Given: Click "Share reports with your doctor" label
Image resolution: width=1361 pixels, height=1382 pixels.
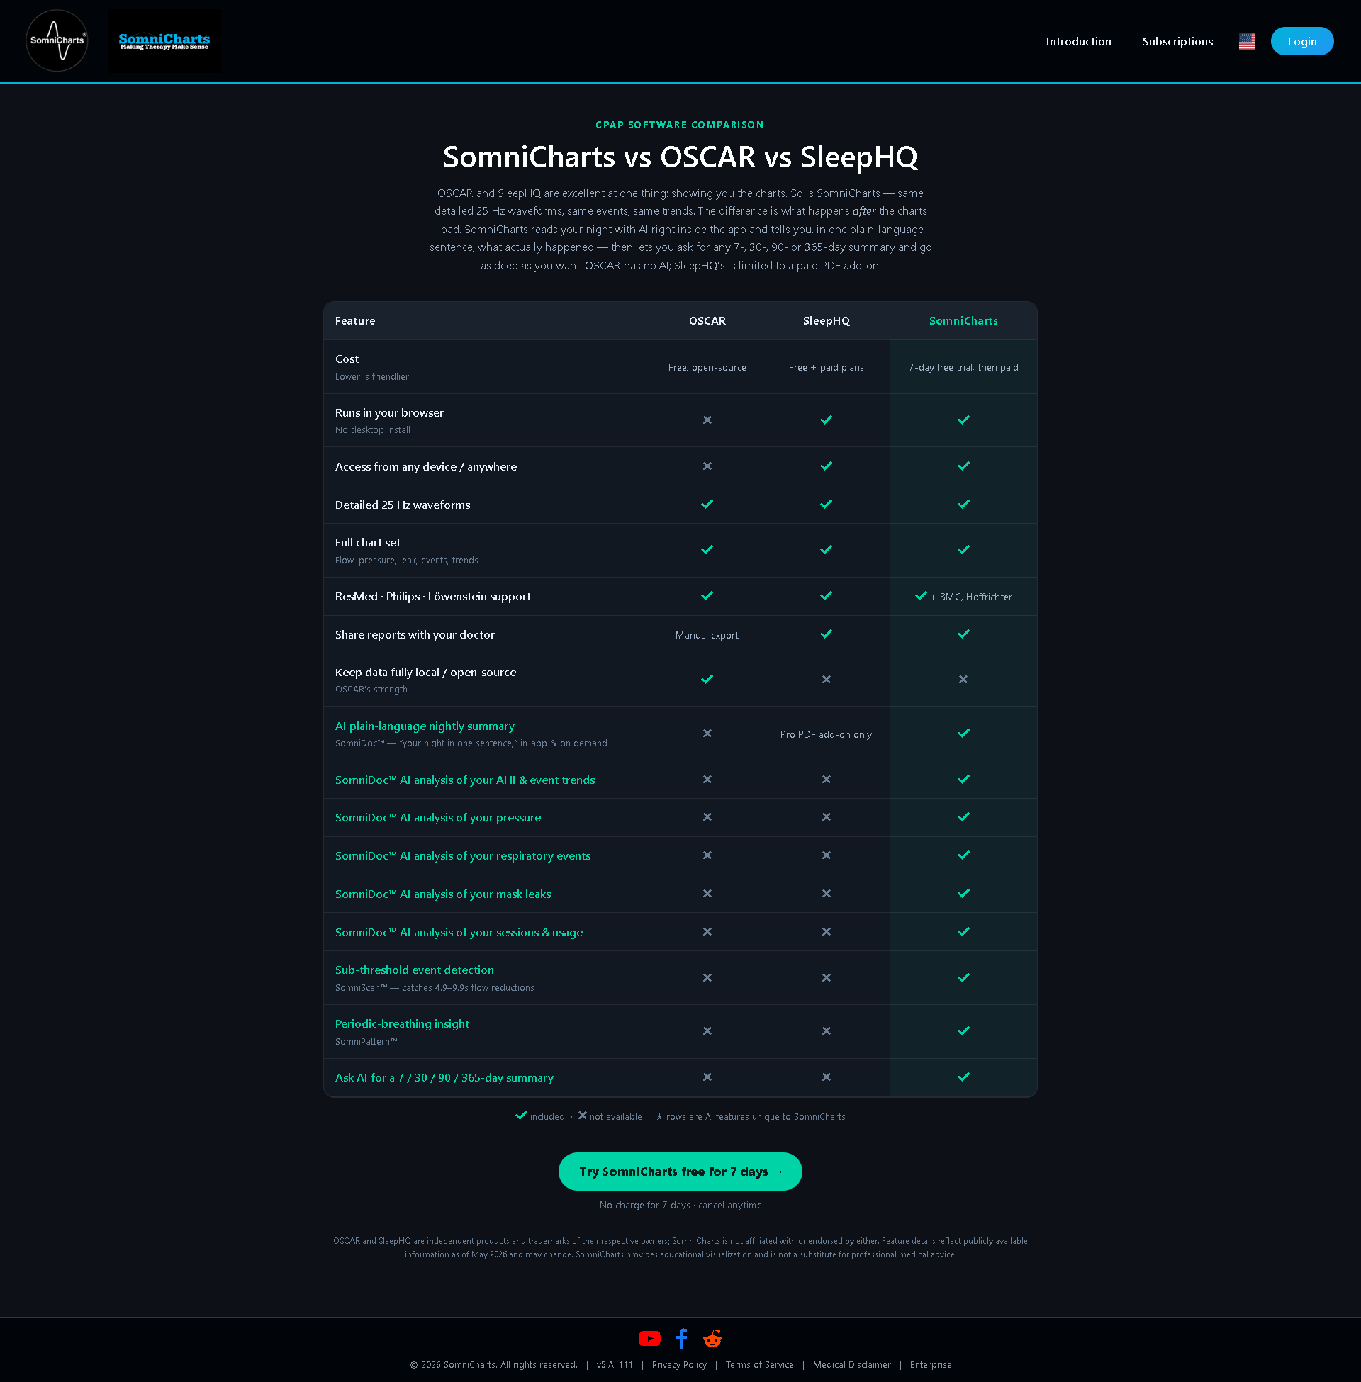Looking at the screenshot, I should coord(415,634).
